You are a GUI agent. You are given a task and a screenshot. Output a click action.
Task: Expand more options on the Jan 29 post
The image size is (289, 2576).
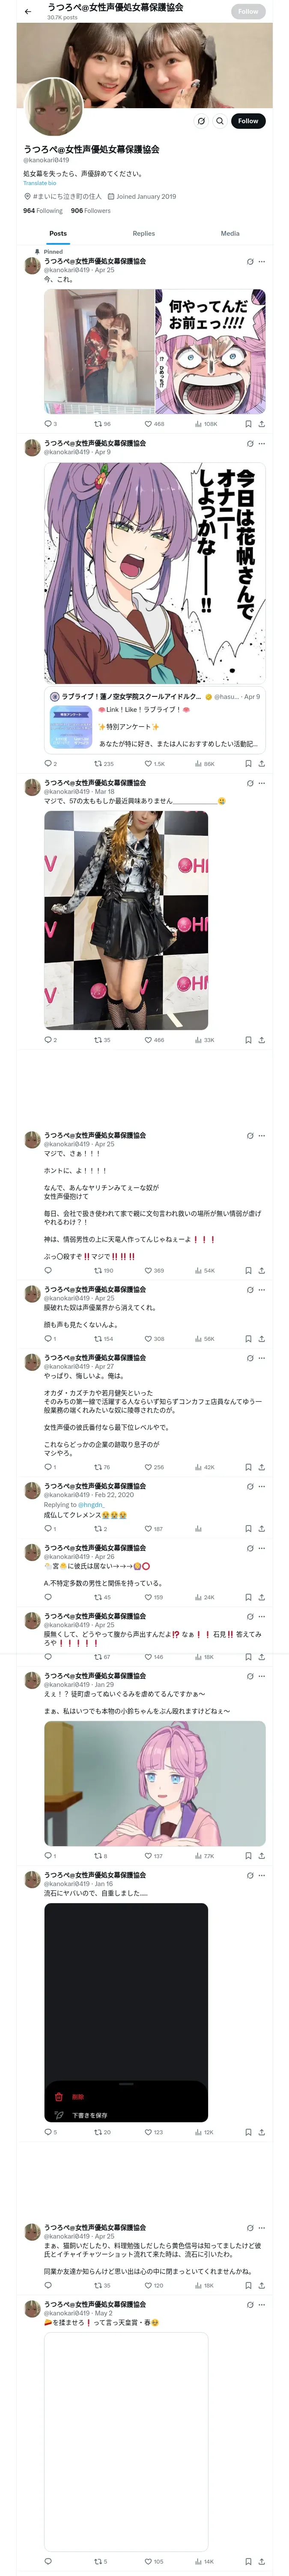262,1675
